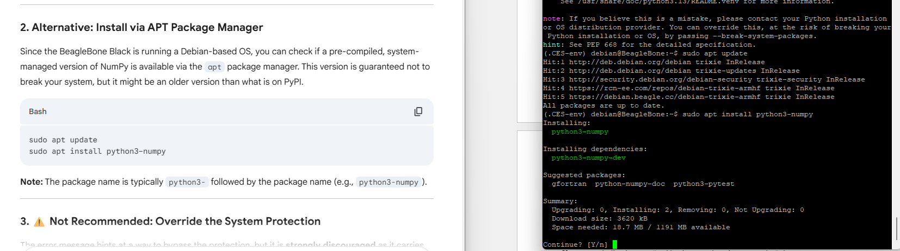
Task: Click the terminal cursor after Continue? [Y/n]
Action: [615, 244]
